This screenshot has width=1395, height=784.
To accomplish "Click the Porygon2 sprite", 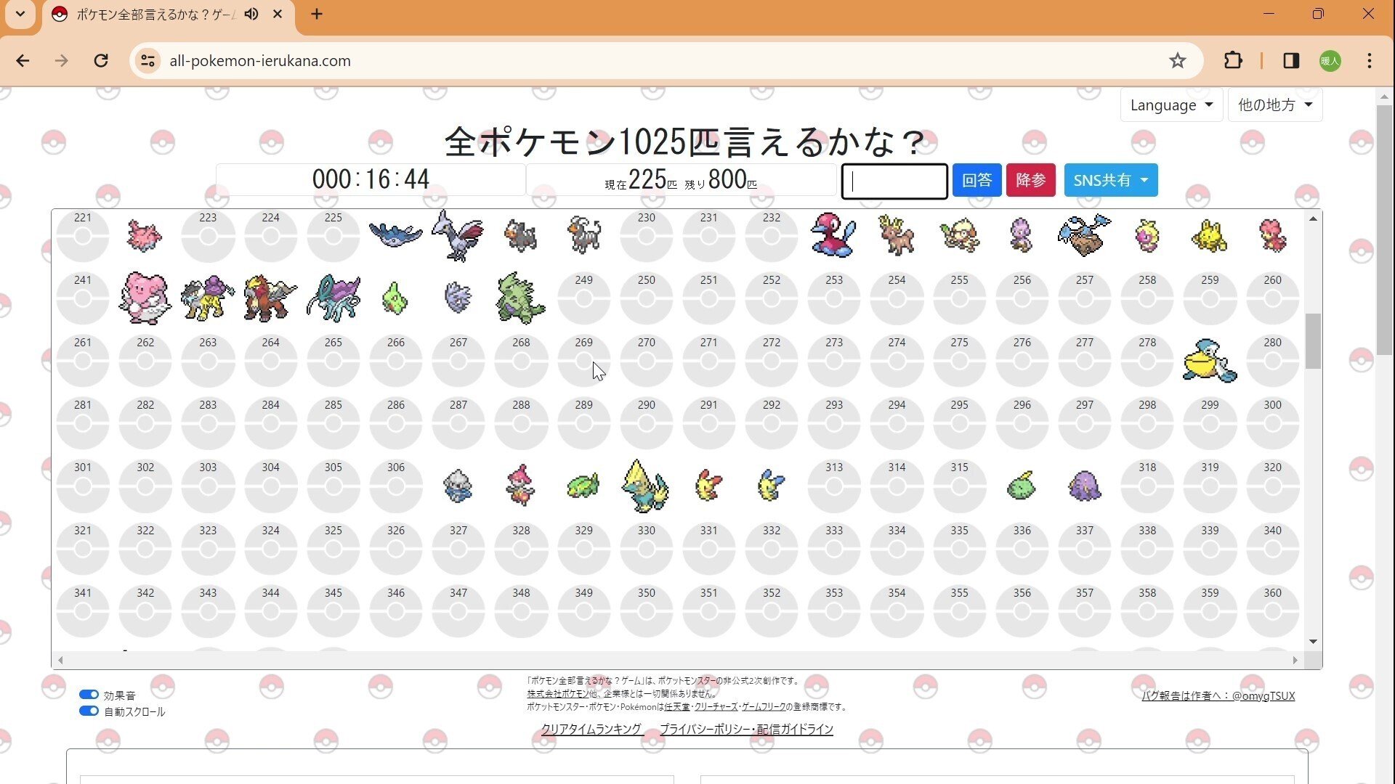I will [833, 234].
